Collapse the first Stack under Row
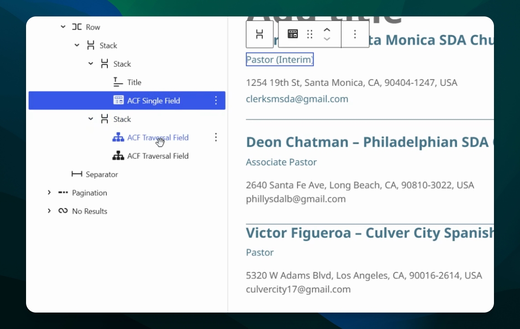 77,45
